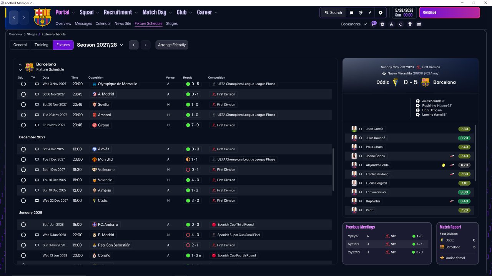Open the notifications chat bubble with 9+ badge
This screenshot has width=492, height=276.
point(374,24)
